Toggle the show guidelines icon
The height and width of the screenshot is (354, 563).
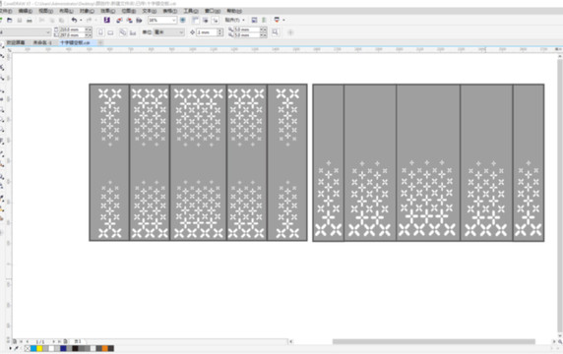point(216,20)
